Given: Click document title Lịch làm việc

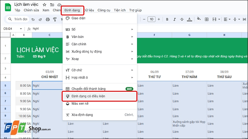Looking at the screenshot, I should (26, 4).
